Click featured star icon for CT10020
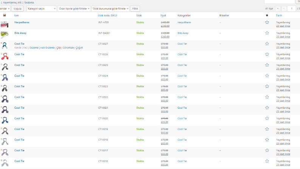 coord(267,119)
